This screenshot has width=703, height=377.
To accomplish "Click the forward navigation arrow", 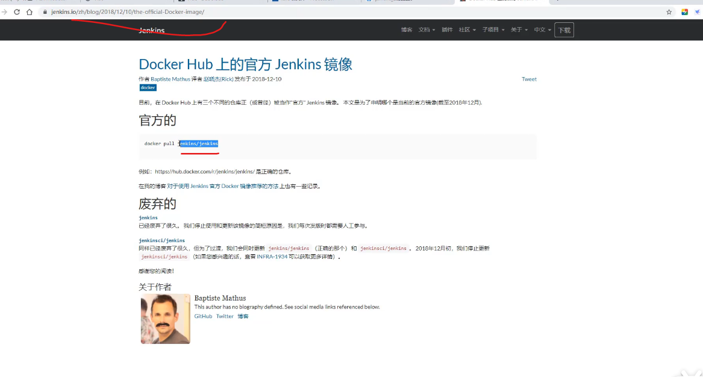I will [5, 12].
